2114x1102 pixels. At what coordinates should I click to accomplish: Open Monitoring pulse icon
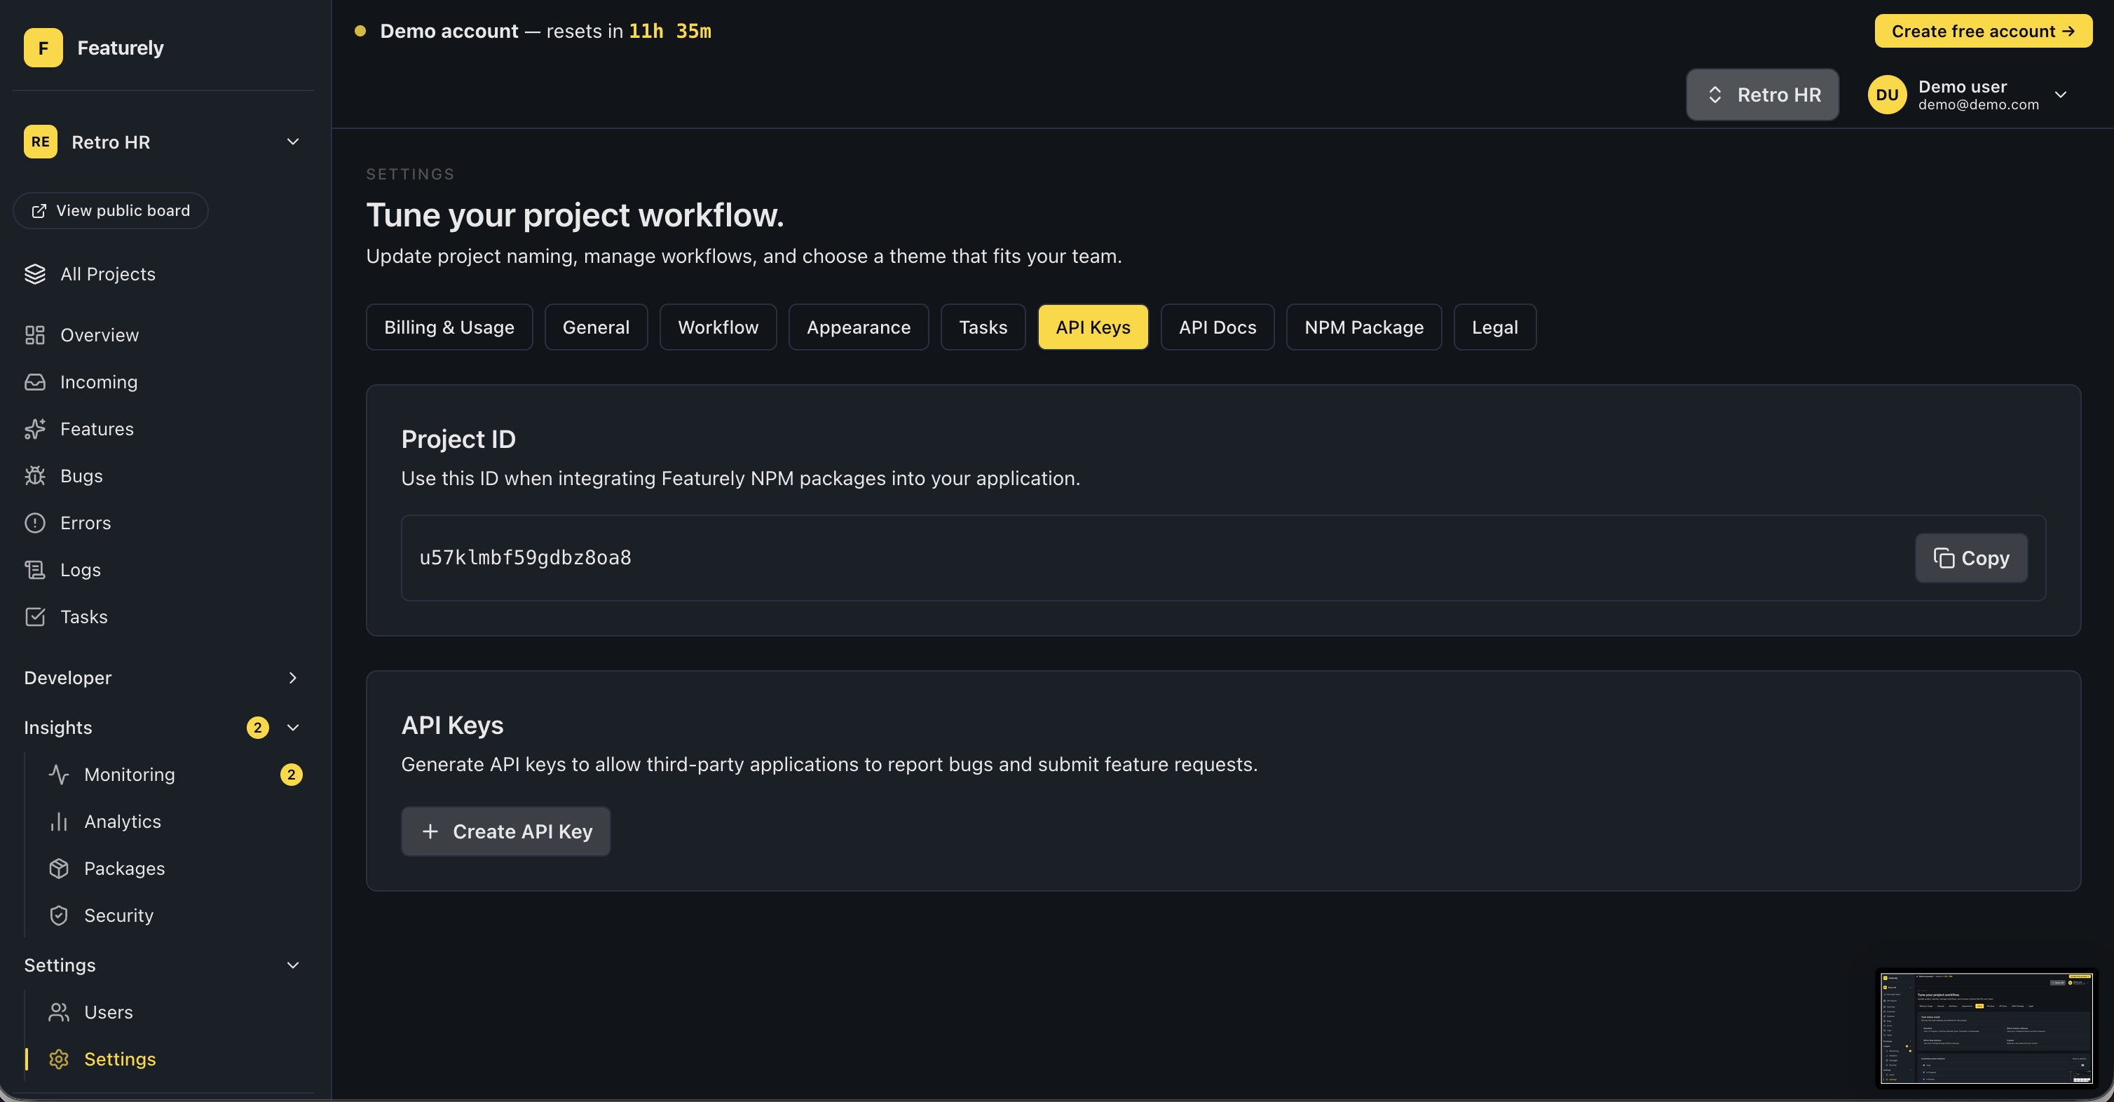[58, 775]
